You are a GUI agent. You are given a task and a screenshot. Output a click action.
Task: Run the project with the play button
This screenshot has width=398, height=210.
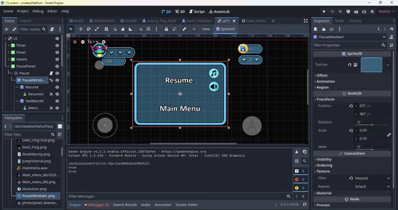pyautogui.click(x=324, y=12)
